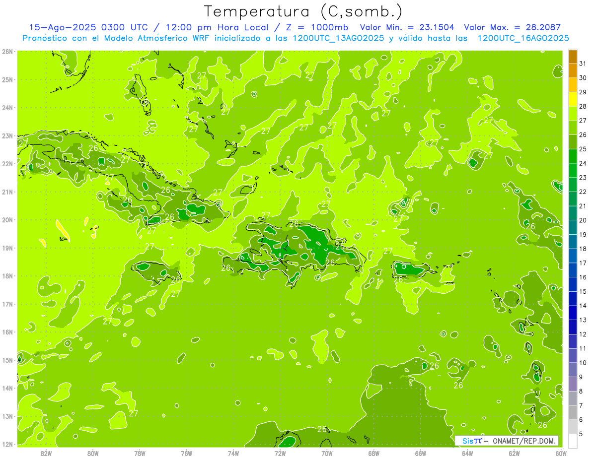Click the "60W" longitude axis label
596x460 pixels.
coord(561,454)
